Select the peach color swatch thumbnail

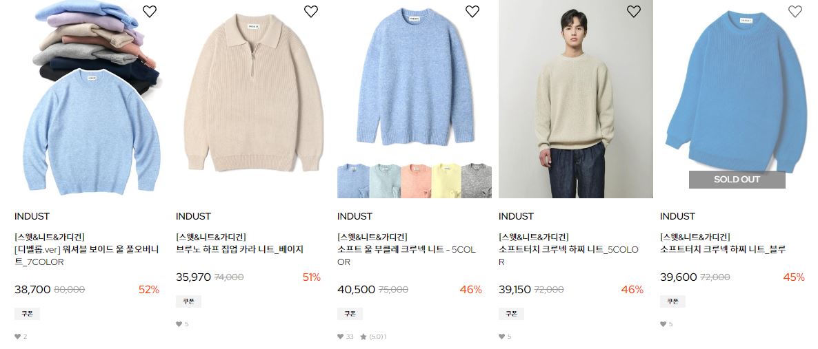pyautogui.click(x=416, y=181)
